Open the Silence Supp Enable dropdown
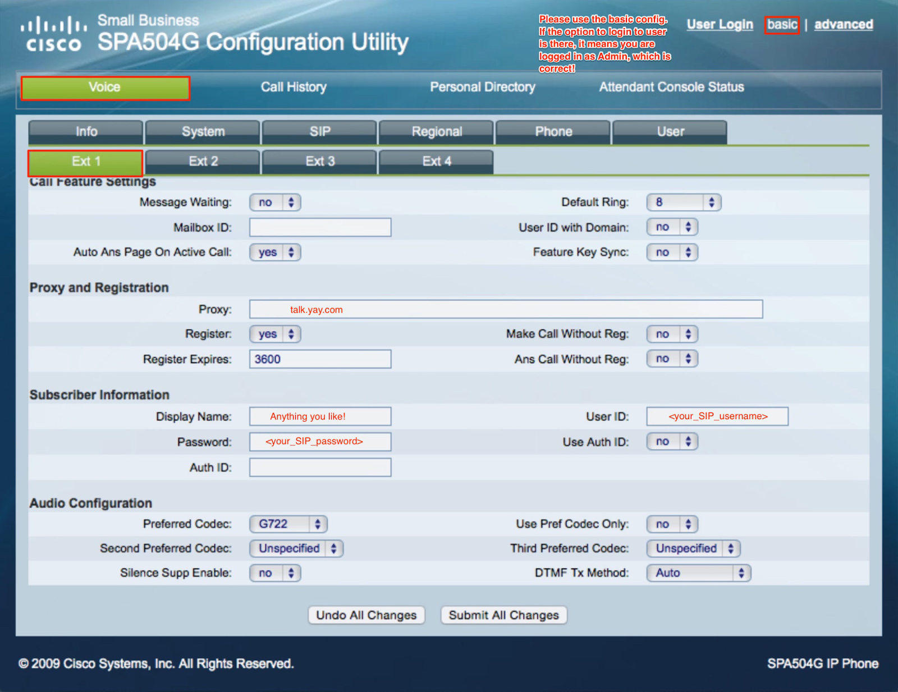 click(275, 573)
